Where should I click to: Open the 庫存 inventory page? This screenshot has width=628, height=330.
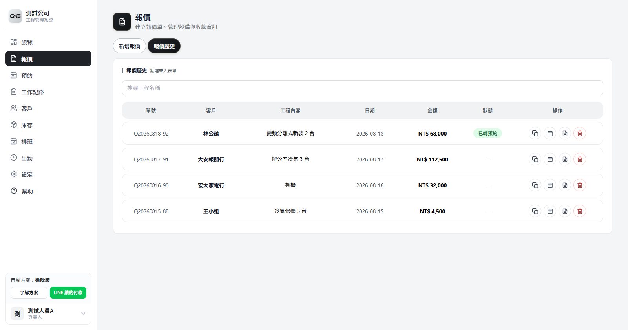pyautogui.click(x=48, y=125)
